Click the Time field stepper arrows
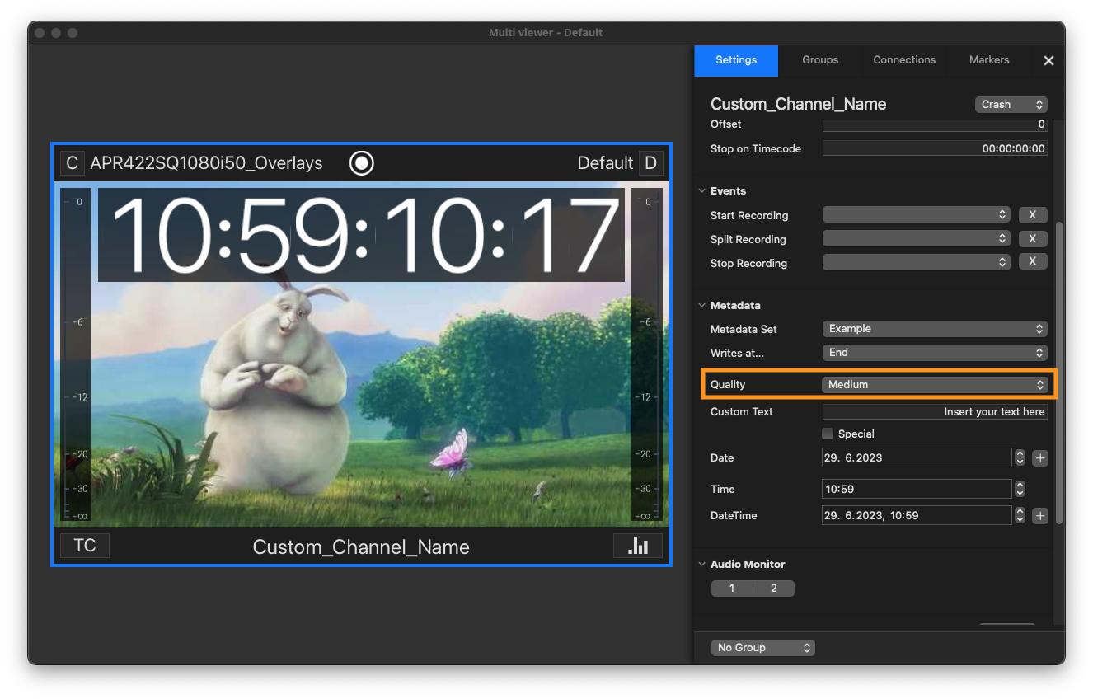Viewport: 1093px width, 699px height. point(1020,489)
